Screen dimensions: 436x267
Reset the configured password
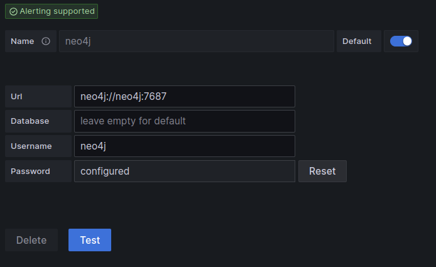point(322,171)
